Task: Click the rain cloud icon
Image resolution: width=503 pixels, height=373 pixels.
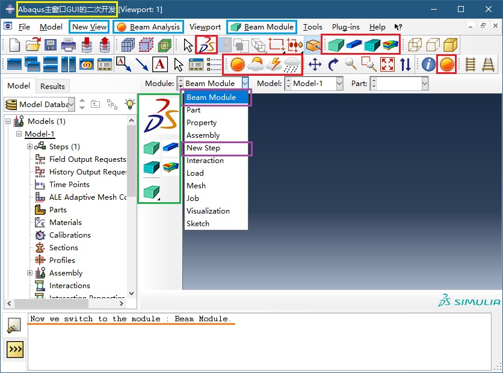Action: [x=292, y=64]
